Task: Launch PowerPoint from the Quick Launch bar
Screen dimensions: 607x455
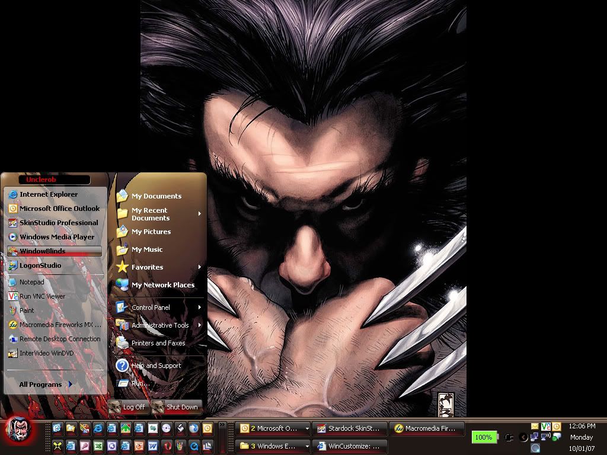Action: coord(139,446)
